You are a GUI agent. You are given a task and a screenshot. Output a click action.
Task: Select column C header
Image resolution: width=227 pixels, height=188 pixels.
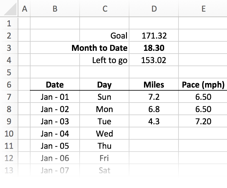click(104, 9)
